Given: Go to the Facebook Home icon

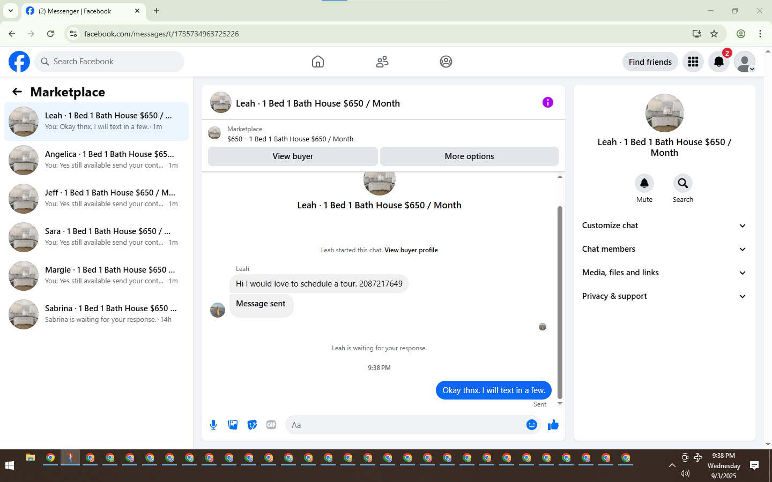Looking at the screenshot, I should tap(318, 62).
